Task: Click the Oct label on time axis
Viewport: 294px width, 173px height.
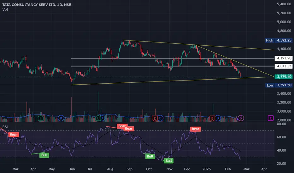Action: (149, 169)
